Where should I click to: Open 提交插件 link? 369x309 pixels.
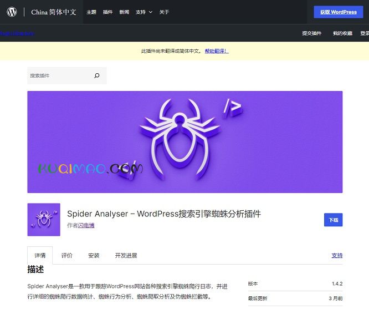[312, 33]
